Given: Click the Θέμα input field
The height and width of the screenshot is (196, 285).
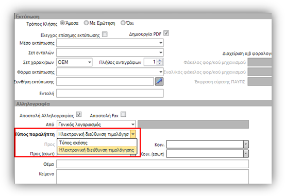Looking at the screenshot, I should click(153, 164).
